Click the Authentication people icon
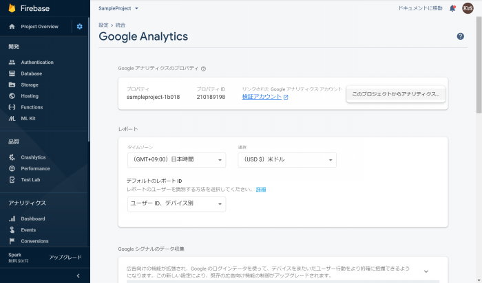The height and width of the screenshot is (283, 482). point(12,63)
